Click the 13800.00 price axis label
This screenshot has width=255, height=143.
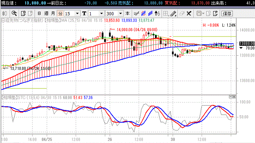coord(247,55)
